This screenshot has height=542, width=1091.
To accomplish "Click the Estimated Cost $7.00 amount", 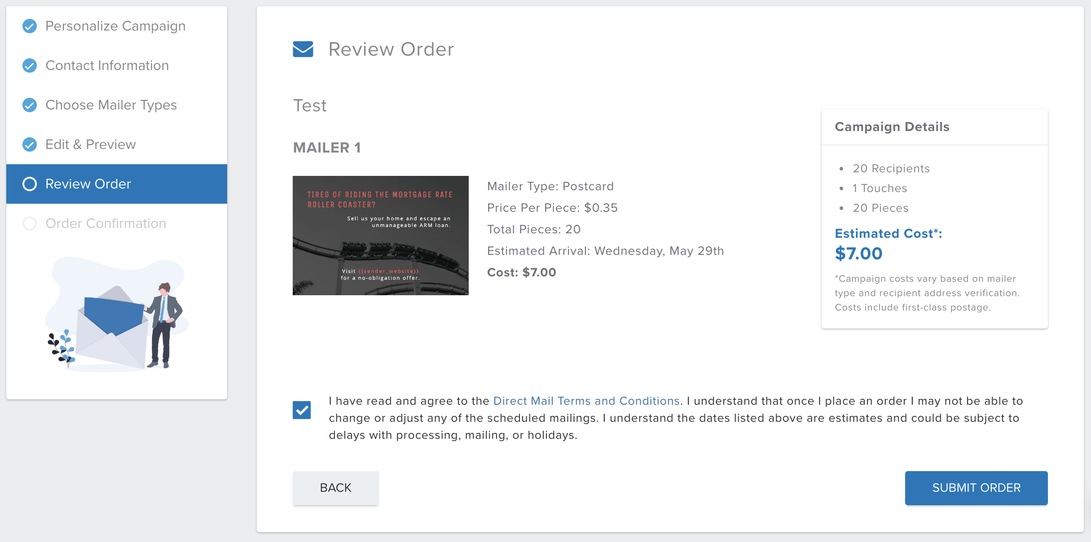I will [858, 254].
